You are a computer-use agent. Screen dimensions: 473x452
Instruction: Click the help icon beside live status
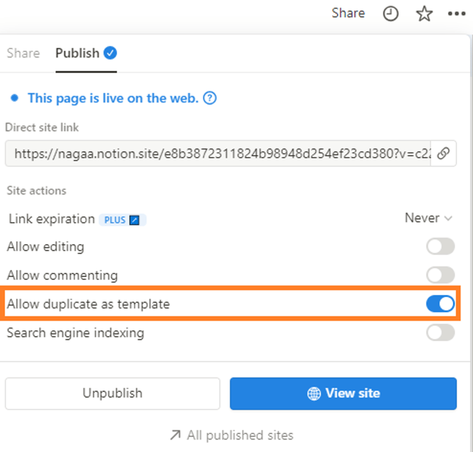210,98
